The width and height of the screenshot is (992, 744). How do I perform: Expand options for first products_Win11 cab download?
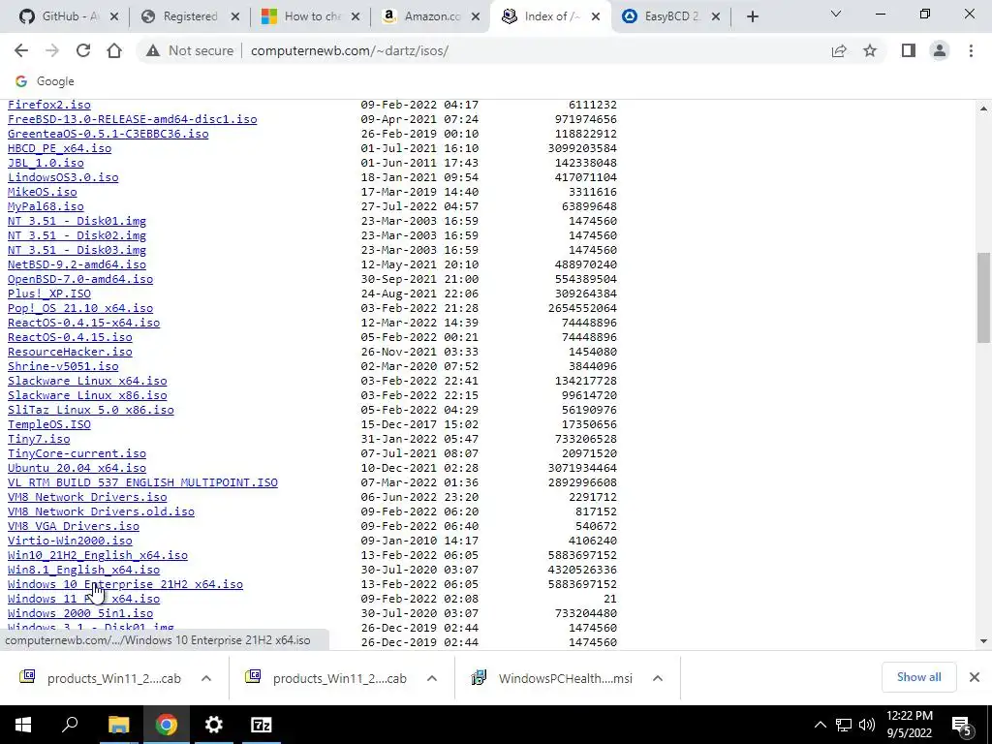(205, 678)
